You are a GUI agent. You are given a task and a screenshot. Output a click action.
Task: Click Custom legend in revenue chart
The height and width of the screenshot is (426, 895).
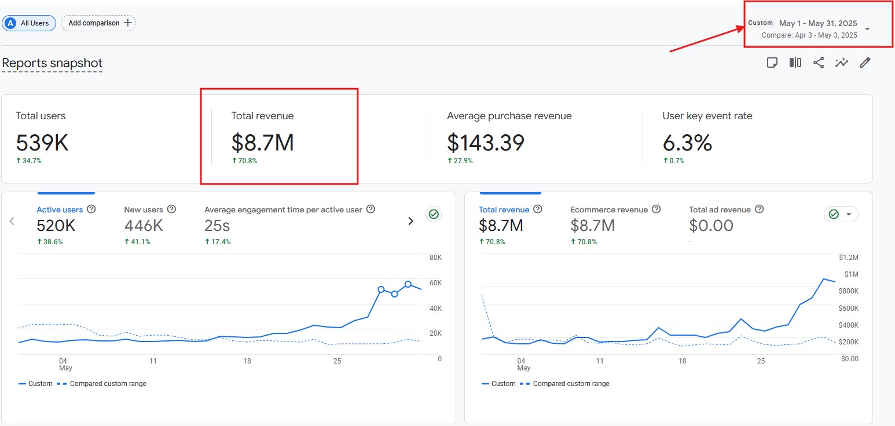pos(498,384)
